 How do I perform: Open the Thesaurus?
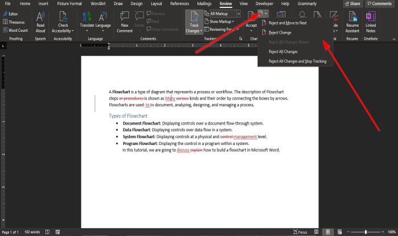[x=14, y=22]
